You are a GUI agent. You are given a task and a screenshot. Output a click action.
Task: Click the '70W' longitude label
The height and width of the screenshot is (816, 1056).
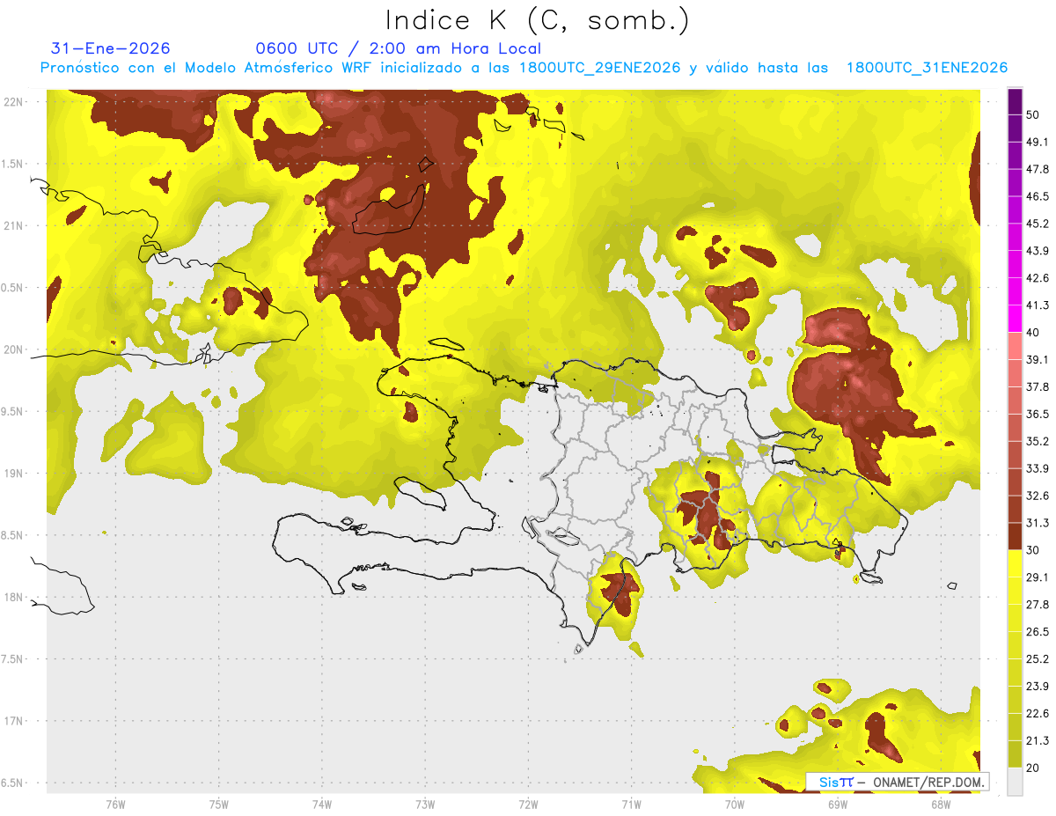(735, 804)
